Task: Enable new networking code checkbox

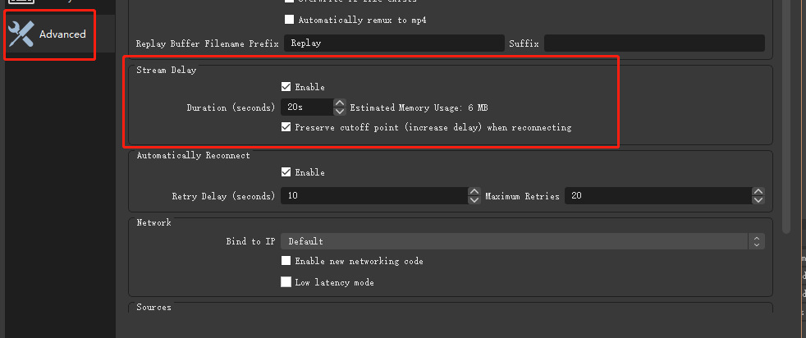Action: pyautogui.click(x=286, y=261)
